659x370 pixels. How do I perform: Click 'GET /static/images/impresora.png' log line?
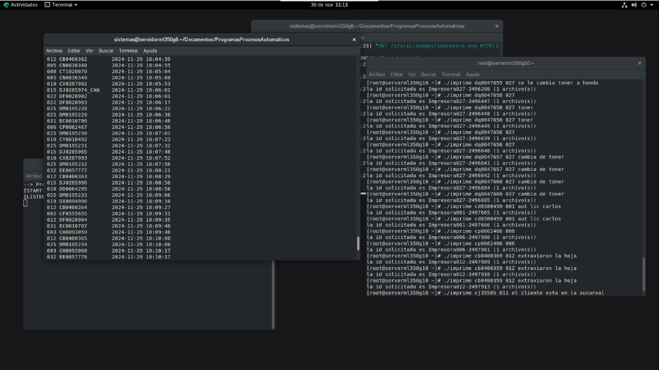pos(437,46)
